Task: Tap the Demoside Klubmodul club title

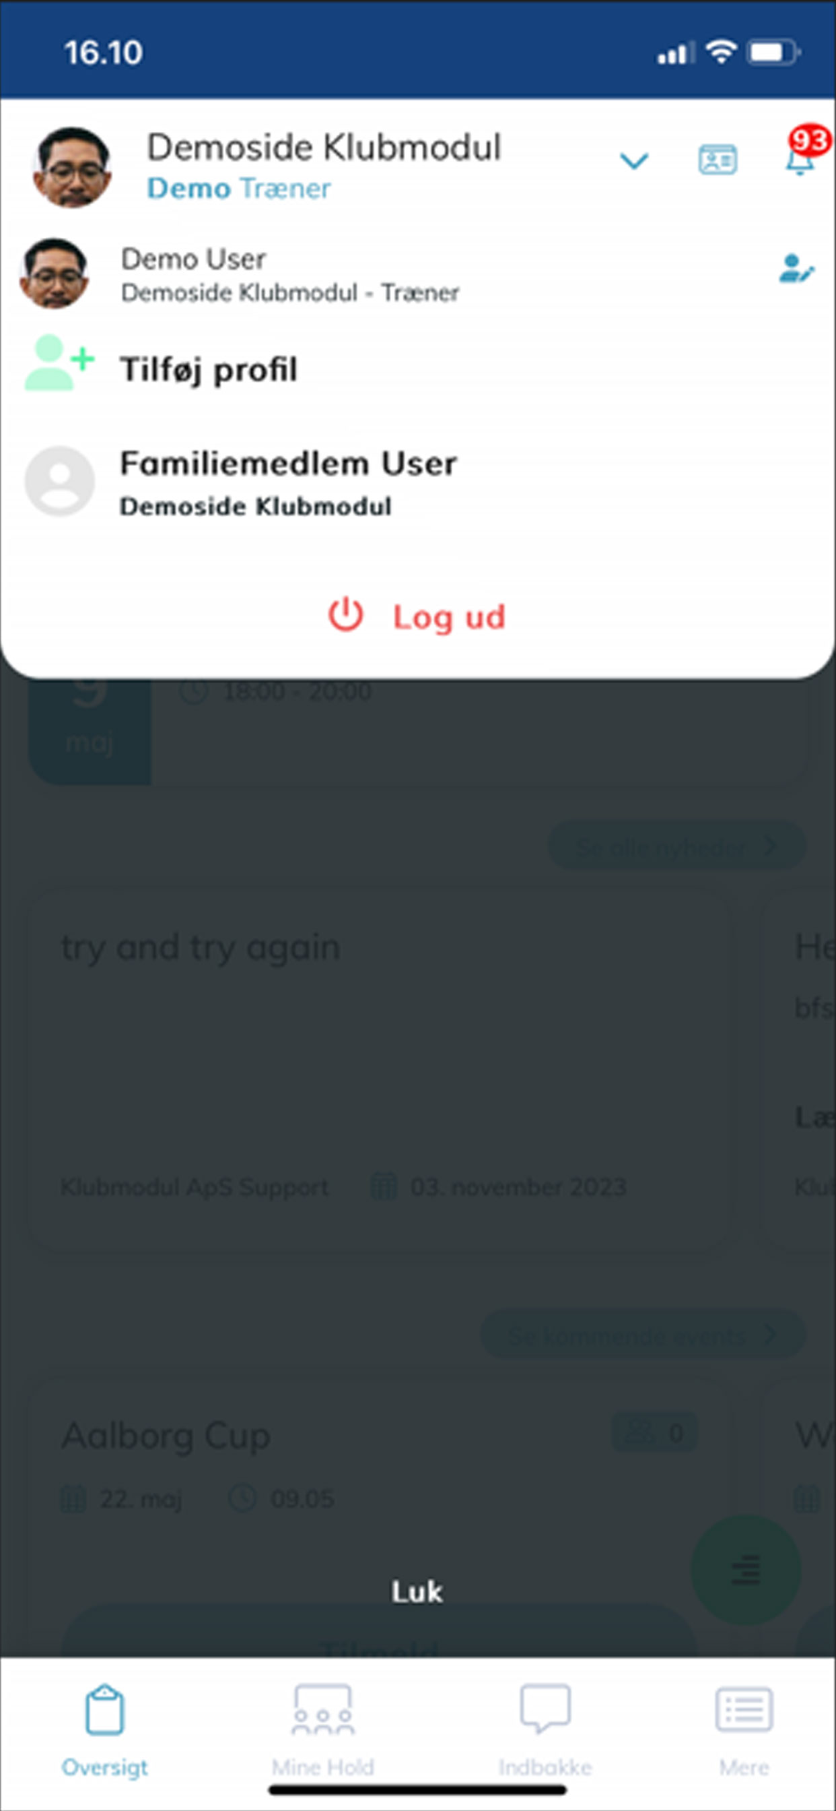Action: (323, 148)
